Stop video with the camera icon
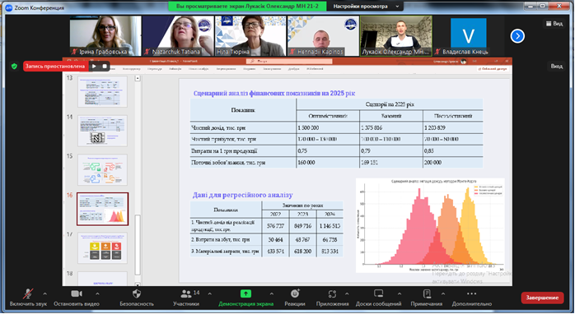This screenshot has height=314, width=575. 77,293
